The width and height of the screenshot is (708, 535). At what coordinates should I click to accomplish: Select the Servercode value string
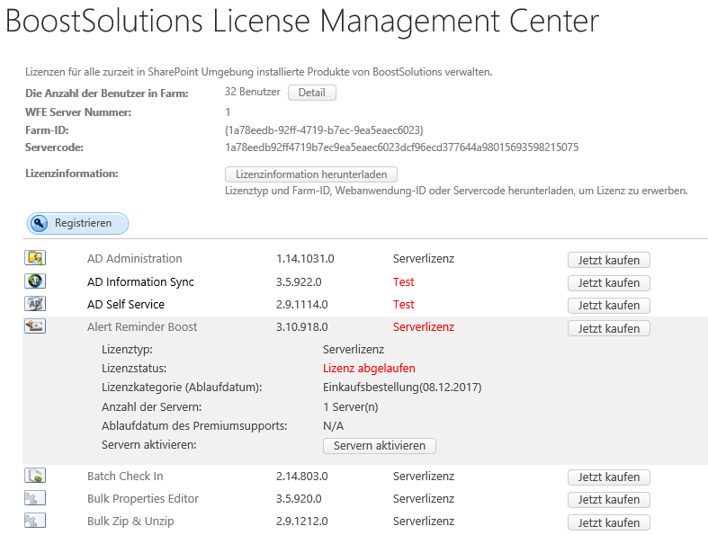click(402, 147)
